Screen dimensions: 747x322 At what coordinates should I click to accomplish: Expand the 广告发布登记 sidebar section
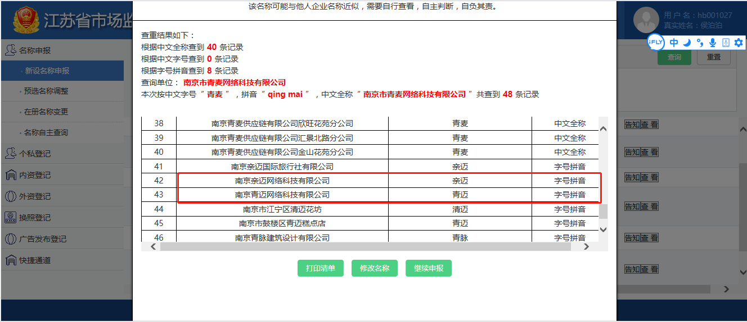pos(62,239)
